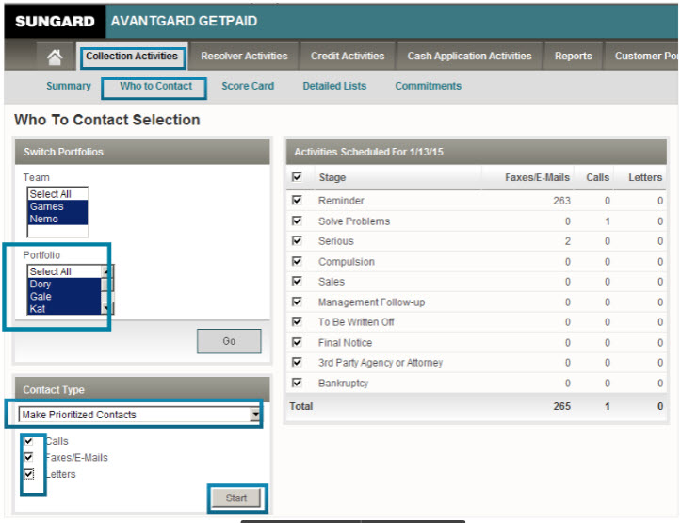Go to the Home icon tab
This screenshot has height=523, width=681.
pyautogui.click(x=55, y=57)
